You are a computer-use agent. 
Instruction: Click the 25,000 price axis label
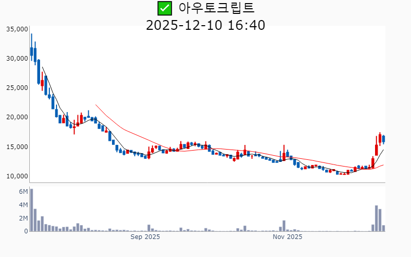point(16,88)
